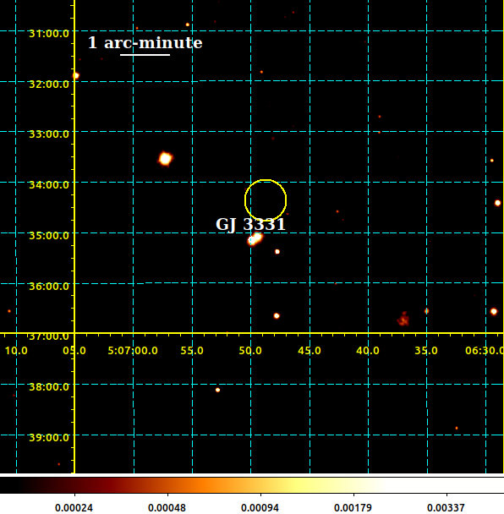
Task: Click the point source below 38:00.0 line
Action: [x=217, y=390]
